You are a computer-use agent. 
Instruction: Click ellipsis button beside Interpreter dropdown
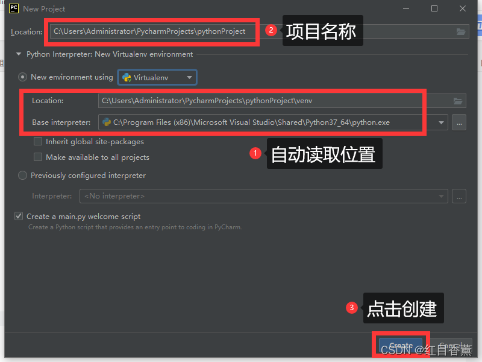pos(459,197)
